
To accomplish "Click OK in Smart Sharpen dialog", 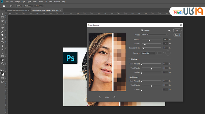I will coord(177,30).
